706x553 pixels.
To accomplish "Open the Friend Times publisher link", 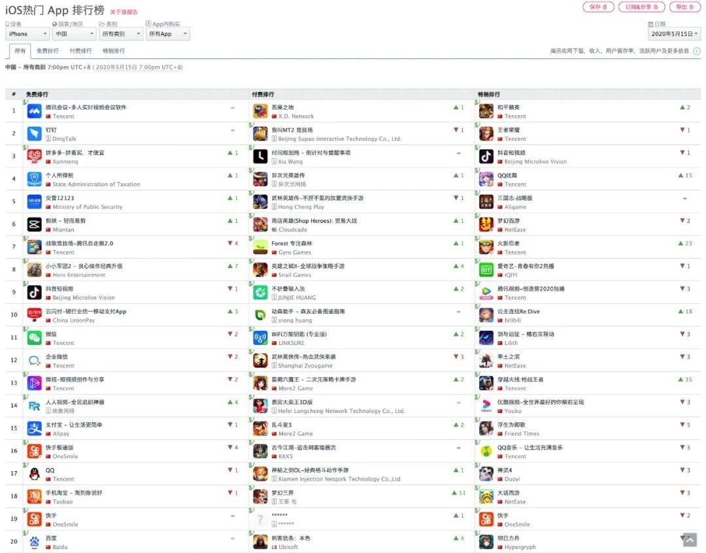I will pos(522,433).
